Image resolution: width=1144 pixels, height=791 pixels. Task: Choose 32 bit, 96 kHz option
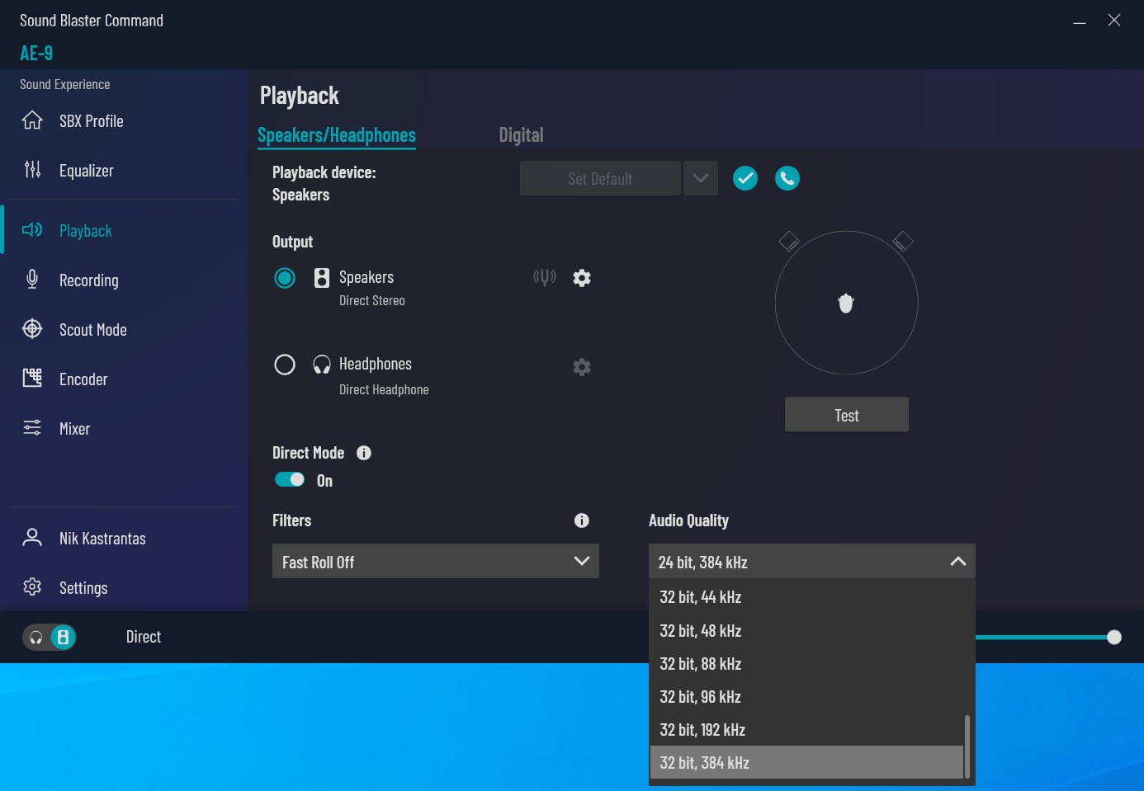pos(806,696)
